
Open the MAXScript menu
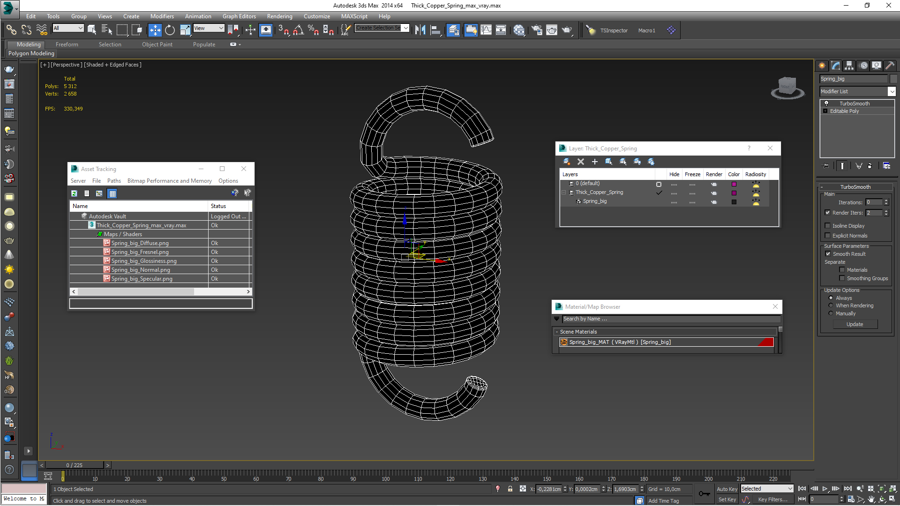(x=354, y=16)
